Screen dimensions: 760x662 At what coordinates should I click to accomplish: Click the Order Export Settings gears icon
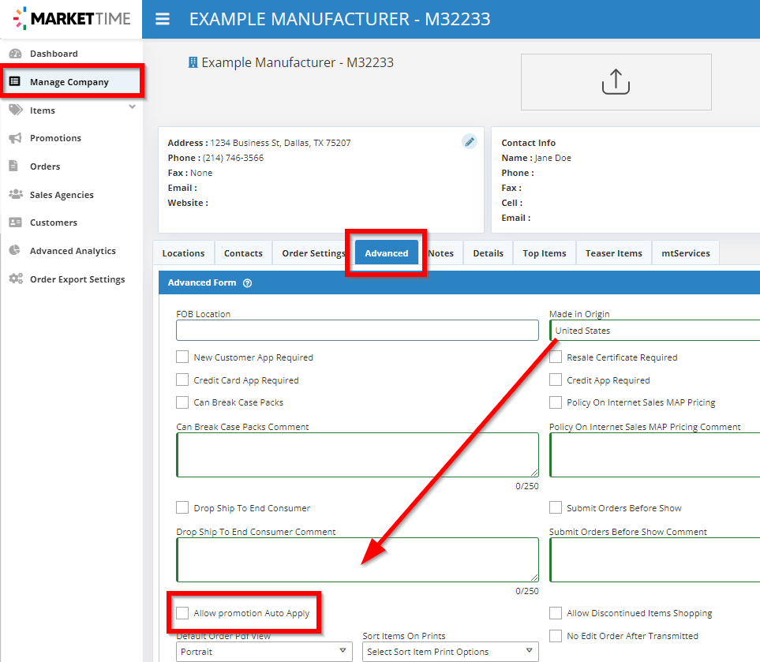click(16, 279)
